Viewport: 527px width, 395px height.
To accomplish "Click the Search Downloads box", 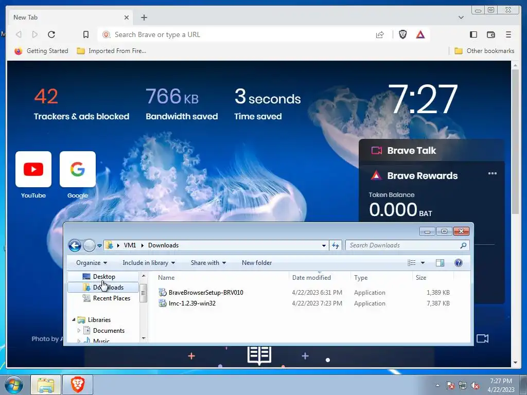I will pos(403,245).
